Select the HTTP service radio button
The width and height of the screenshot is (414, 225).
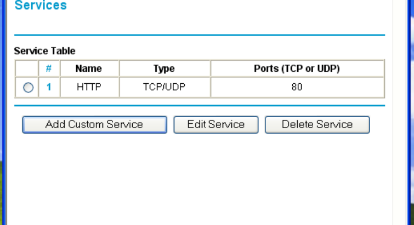[x=29, y=86]
